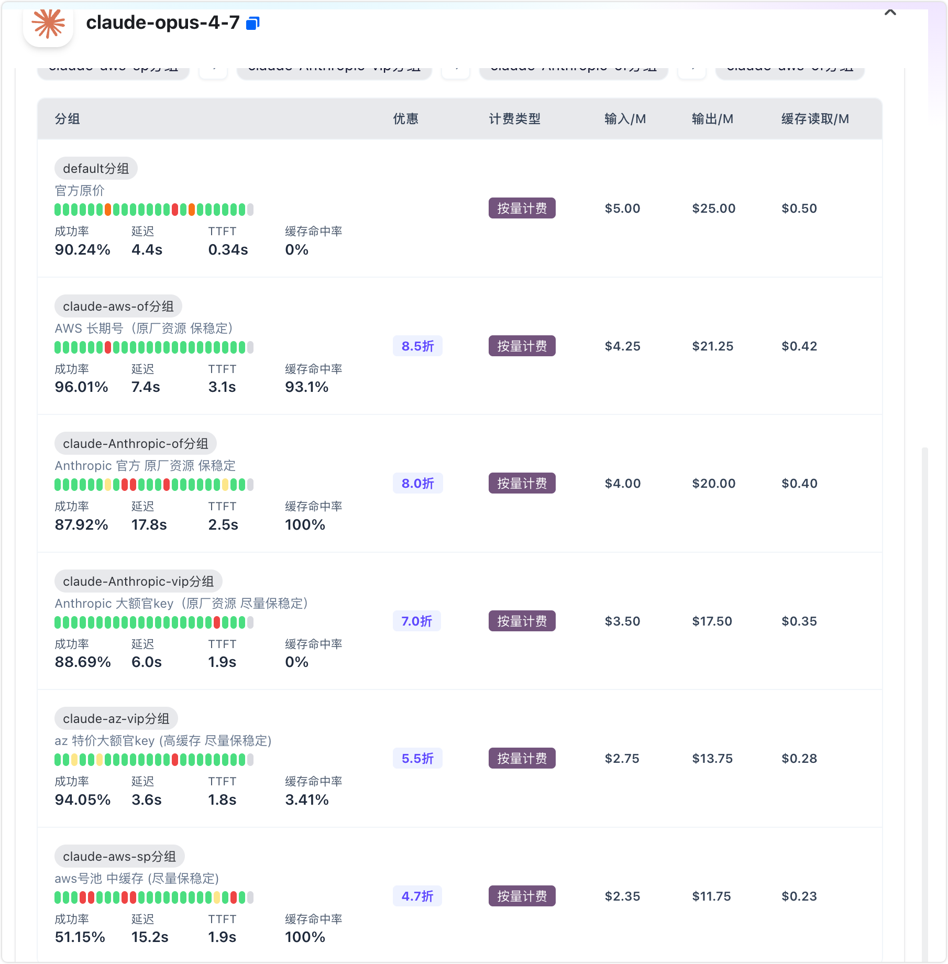Click the $11.75 output price

pyautogui.click(x=711, y=896)
